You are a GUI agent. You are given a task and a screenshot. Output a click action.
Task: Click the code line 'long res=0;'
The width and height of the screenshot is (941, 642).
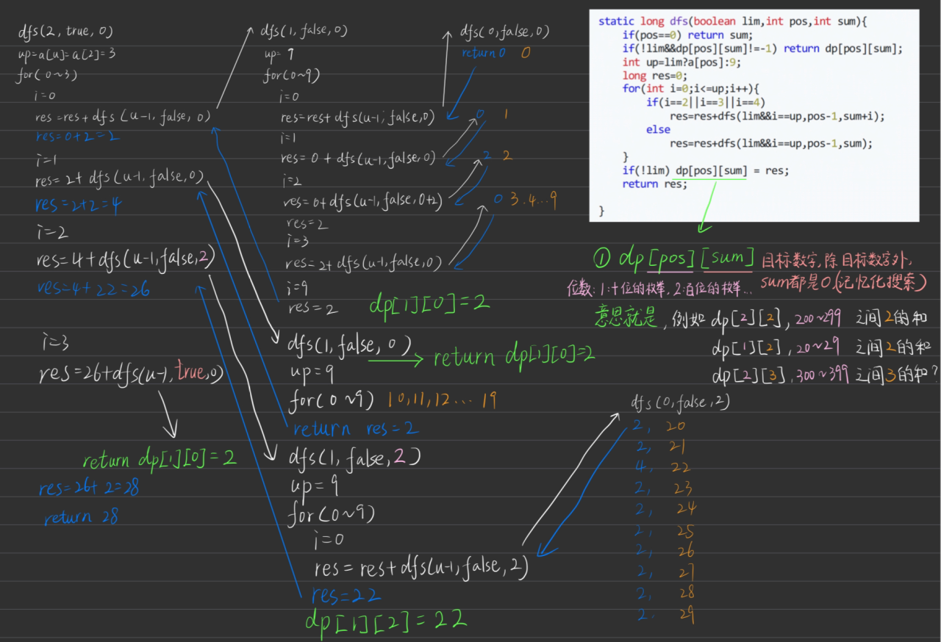tap(654, 76)
